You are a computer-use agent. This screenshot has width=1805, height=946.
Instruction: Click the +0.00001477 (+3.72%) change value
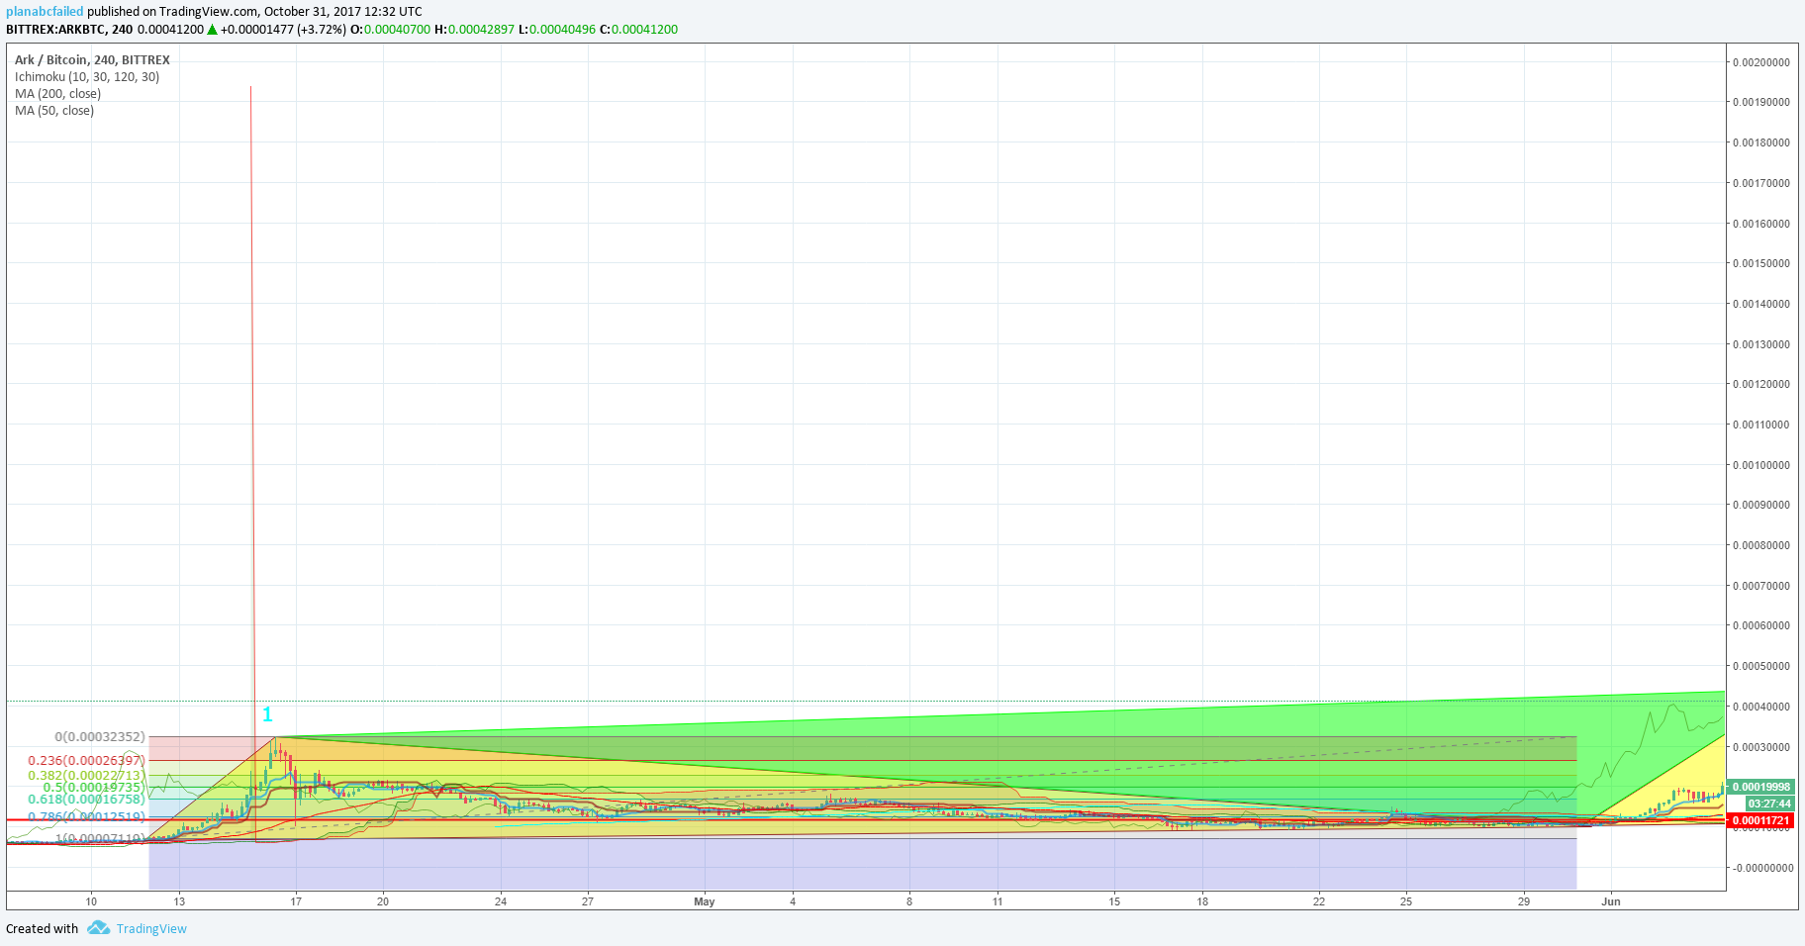[x=283, y=30]
